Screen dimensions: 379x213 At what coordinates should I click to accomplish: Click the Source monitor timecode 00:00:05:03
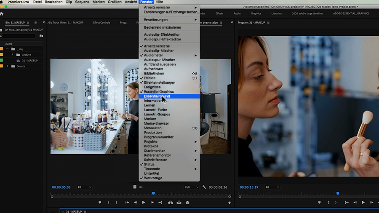click(x=61, y=187)
